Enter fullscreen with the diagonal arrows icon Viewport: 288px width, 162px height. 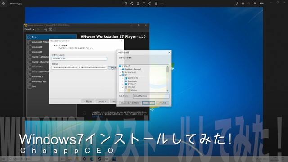click(x=237, y=4)
